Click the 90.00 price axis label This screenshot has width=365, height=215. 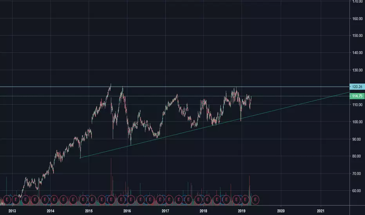coord(356,139)
